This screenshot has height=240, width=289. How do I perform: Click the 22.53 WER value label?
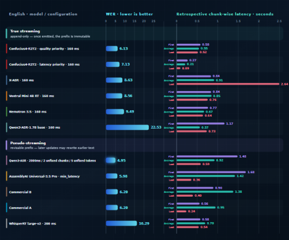click(156, 127)
